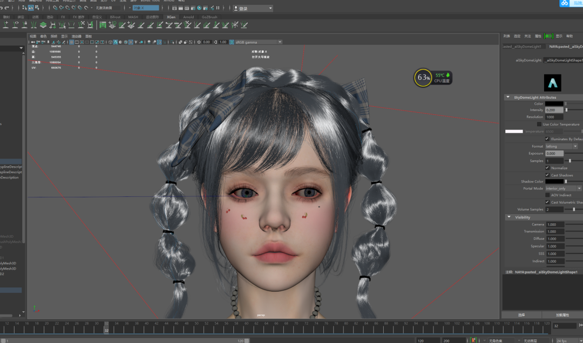The height and width of the screenshot is (343, 583).
Task: Click the auto key icon by frame range
Action: coord(473,340)
